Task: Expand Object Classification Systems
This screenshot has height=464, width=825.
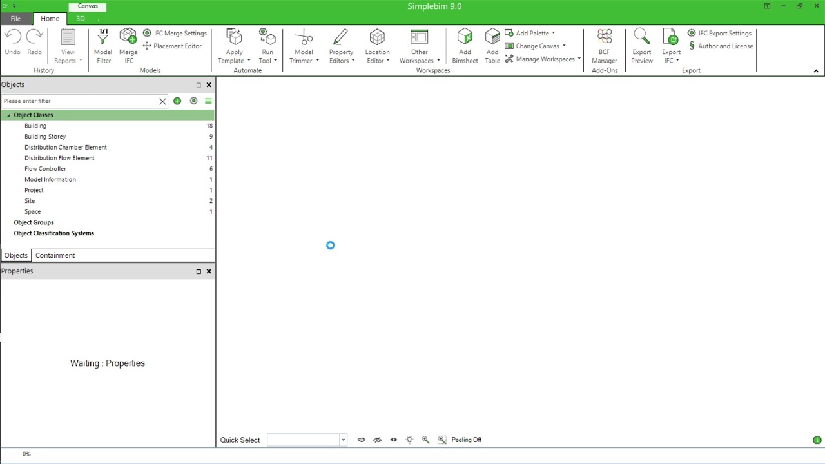Action: [x=53, y=233]
